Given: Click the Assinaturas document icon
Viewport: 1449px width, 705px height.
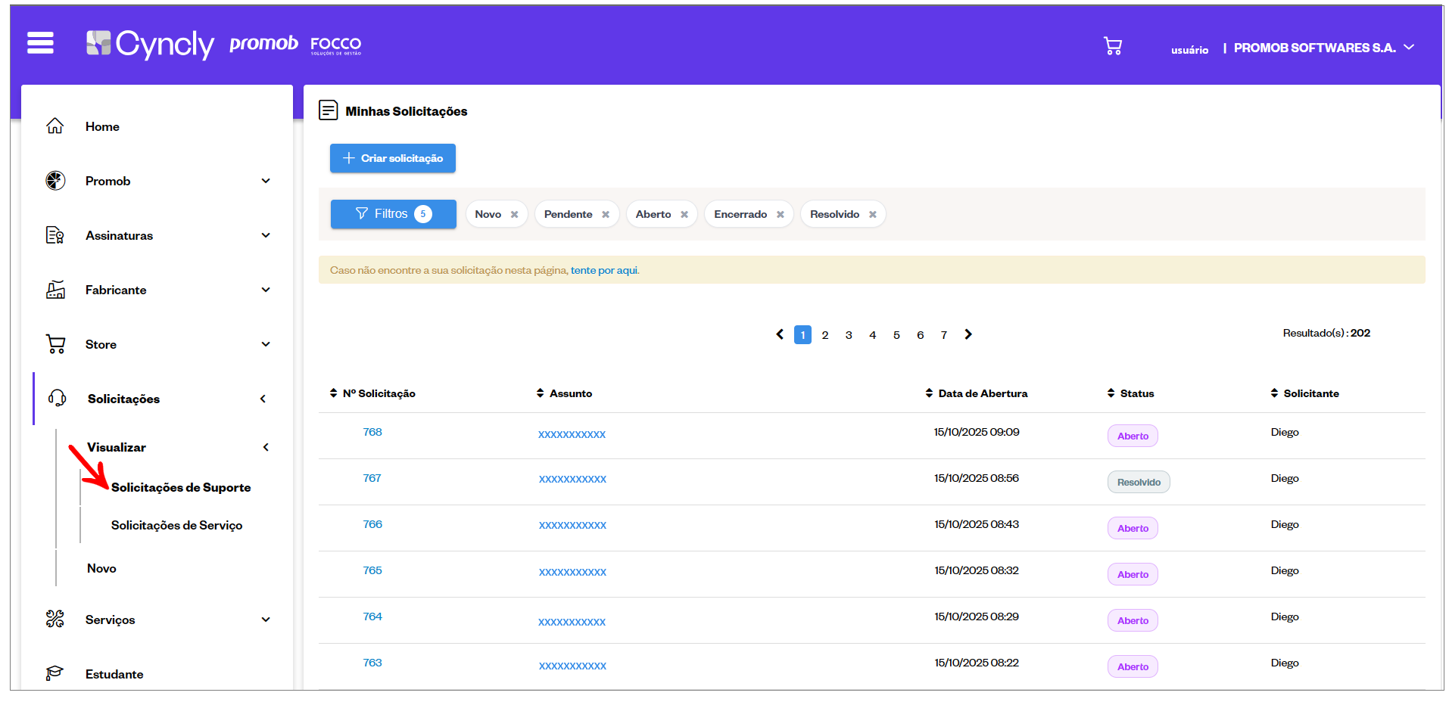Looking at the screenshot, I should click(x=55, y=235).
